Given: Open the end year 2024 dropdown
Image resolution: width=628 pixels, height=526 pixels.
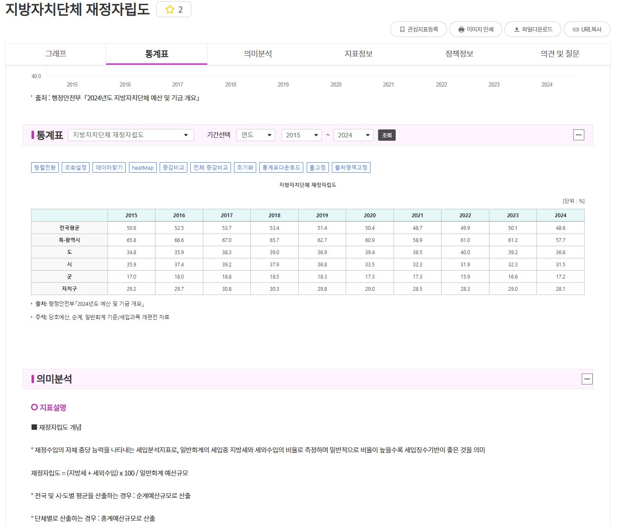Looking at the screenshot, I should (x=354, y=135).
